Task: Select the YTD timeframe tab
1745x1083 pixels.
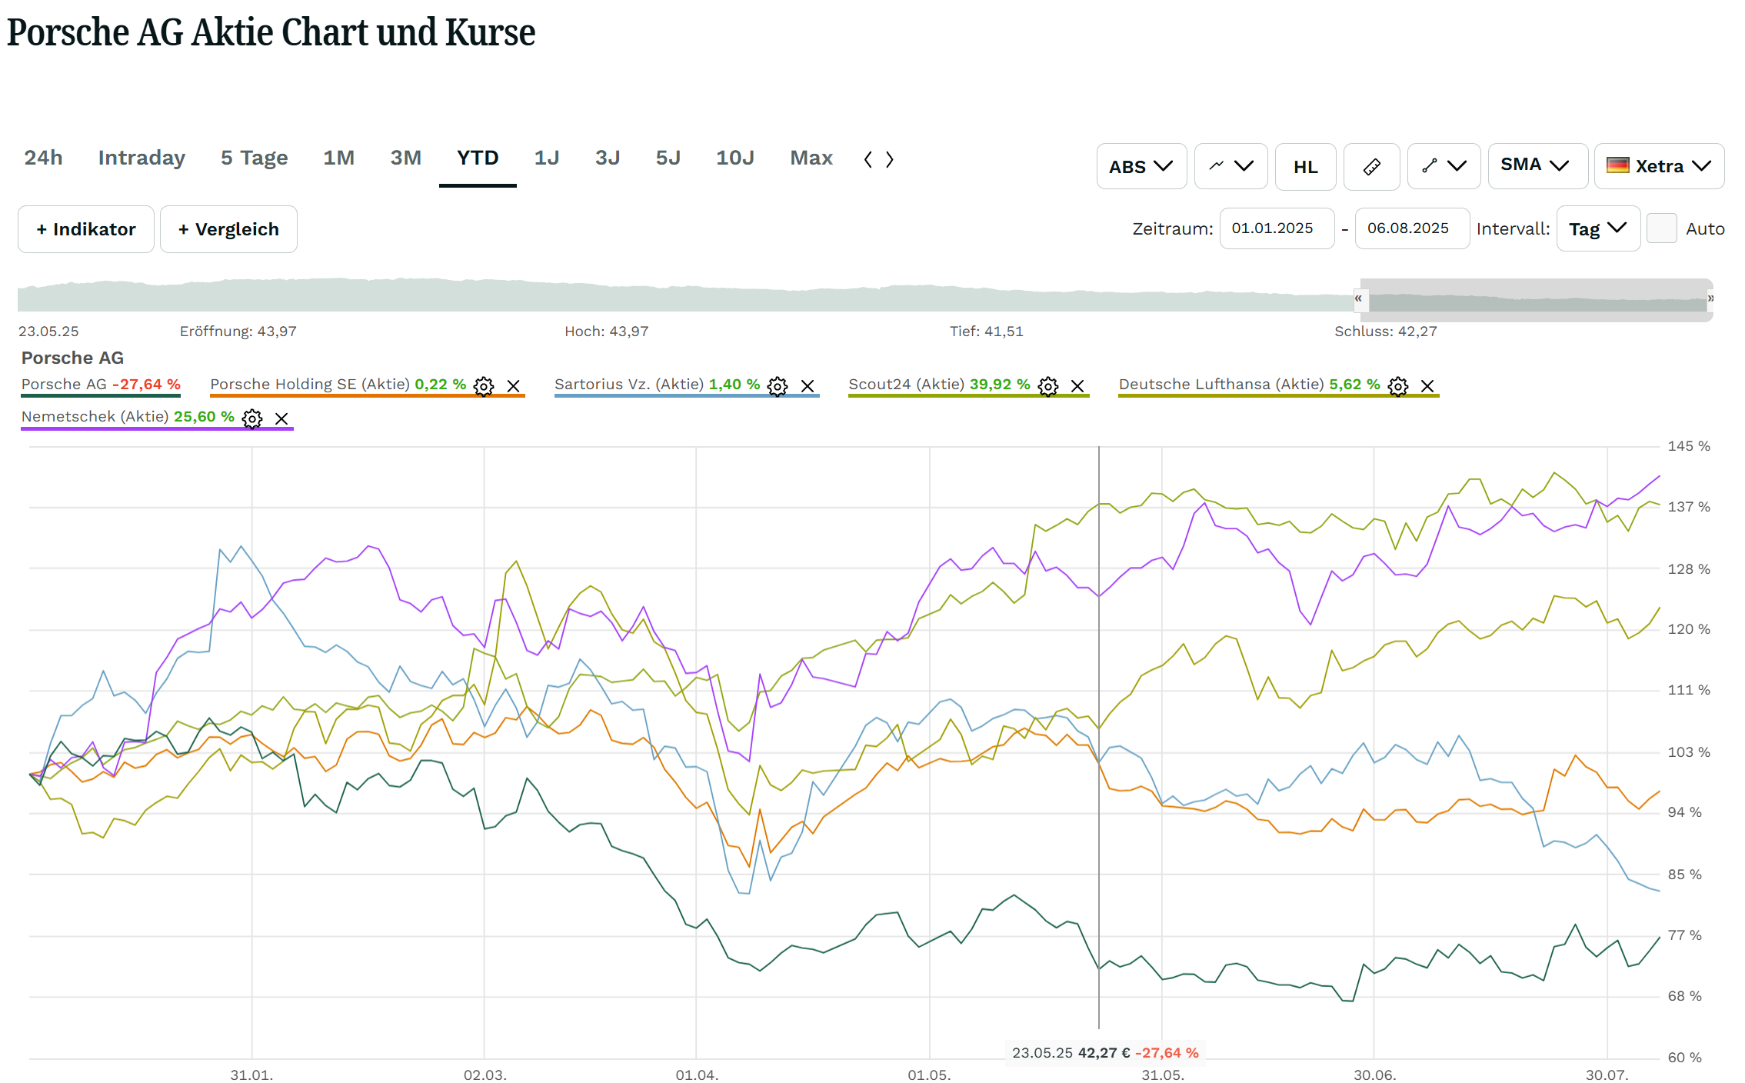Action: [x=478, y=158]
